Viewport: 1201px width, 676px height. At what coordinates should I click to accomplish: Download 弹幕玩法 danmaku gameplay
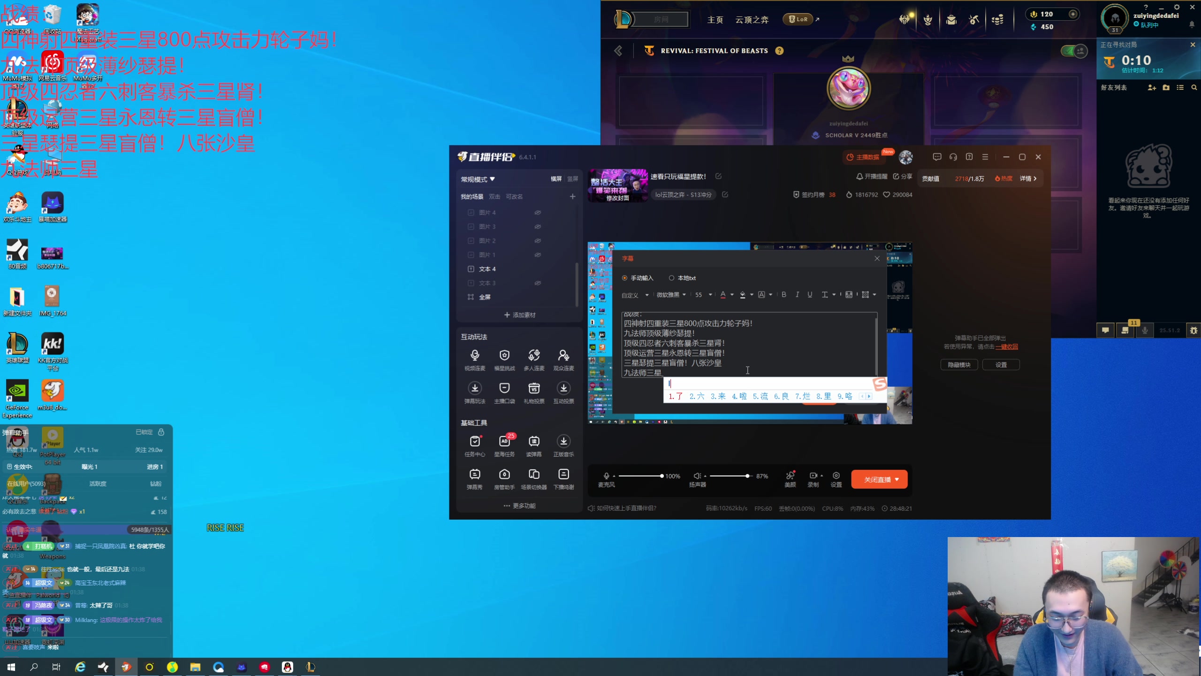475,392
